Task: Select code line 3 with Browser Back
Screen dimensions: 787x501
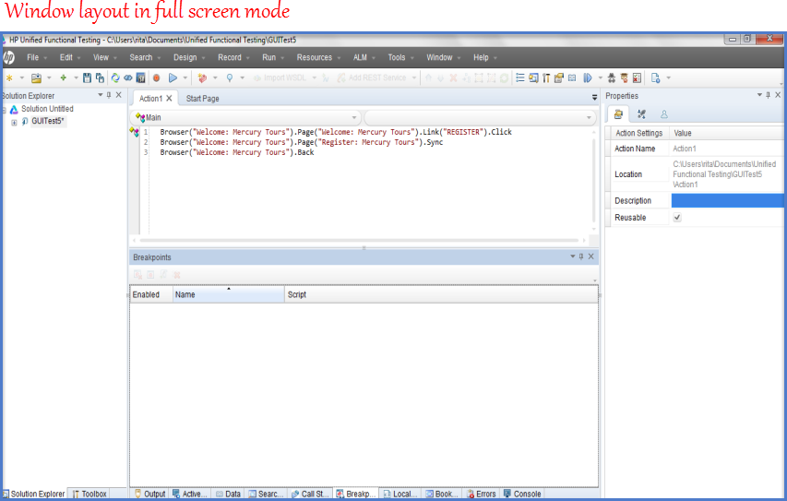Action: click(x=237, y=152)
